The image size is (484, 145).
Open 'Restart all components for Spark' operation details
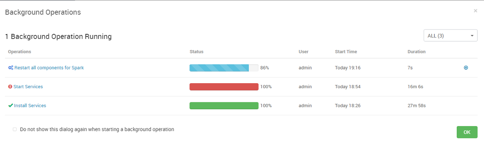(49, 68)
